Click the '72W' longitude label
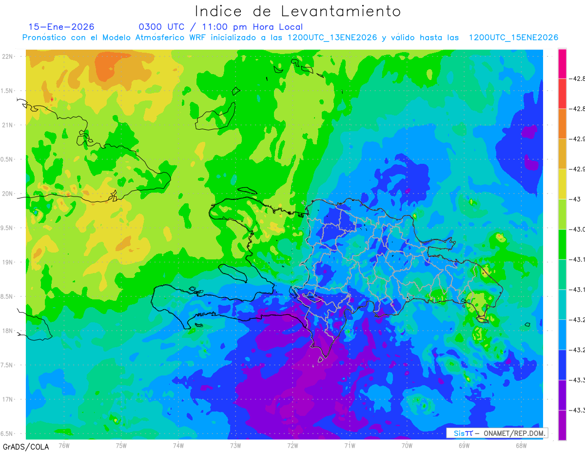This screenshot has width=585, height=452. [292, 445]
